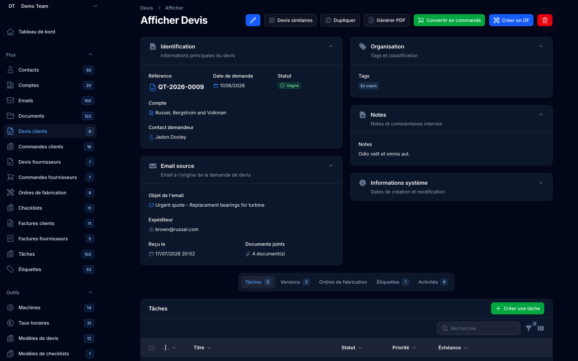Click the Devis breadcrumb link
Screen dimensions: 578x361
(x=147, y=8)
